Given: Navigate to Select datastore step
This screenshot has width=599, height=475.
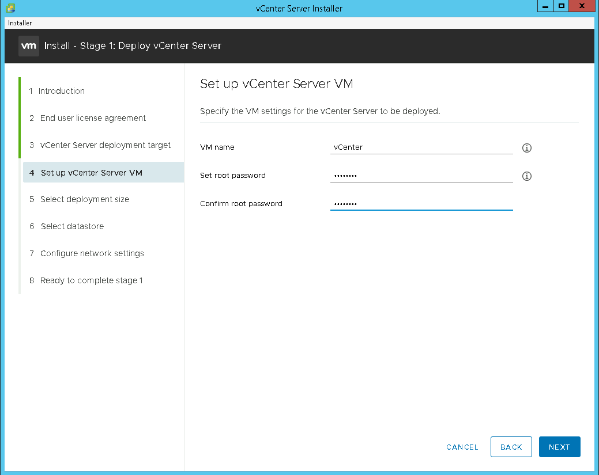Looking at the screenshot, I should click(72, 226).
